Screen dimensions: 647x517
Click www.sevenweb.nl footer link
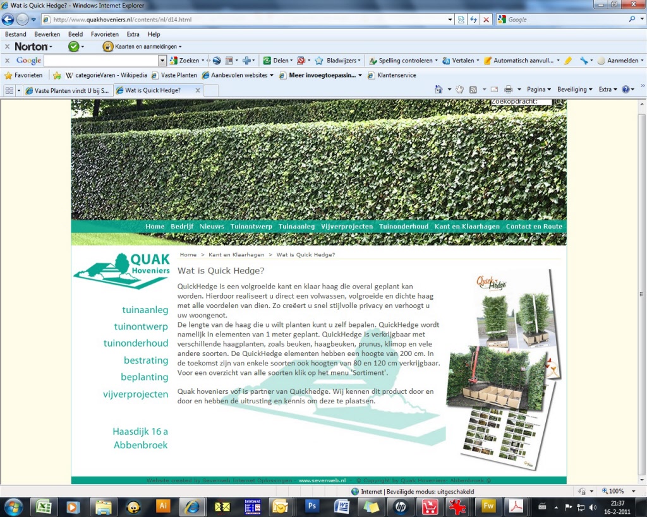(322, 480)
